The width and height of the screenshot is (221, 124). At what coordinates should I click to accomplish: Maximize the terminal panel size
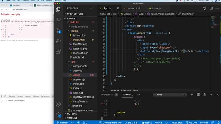pos(211,95)
